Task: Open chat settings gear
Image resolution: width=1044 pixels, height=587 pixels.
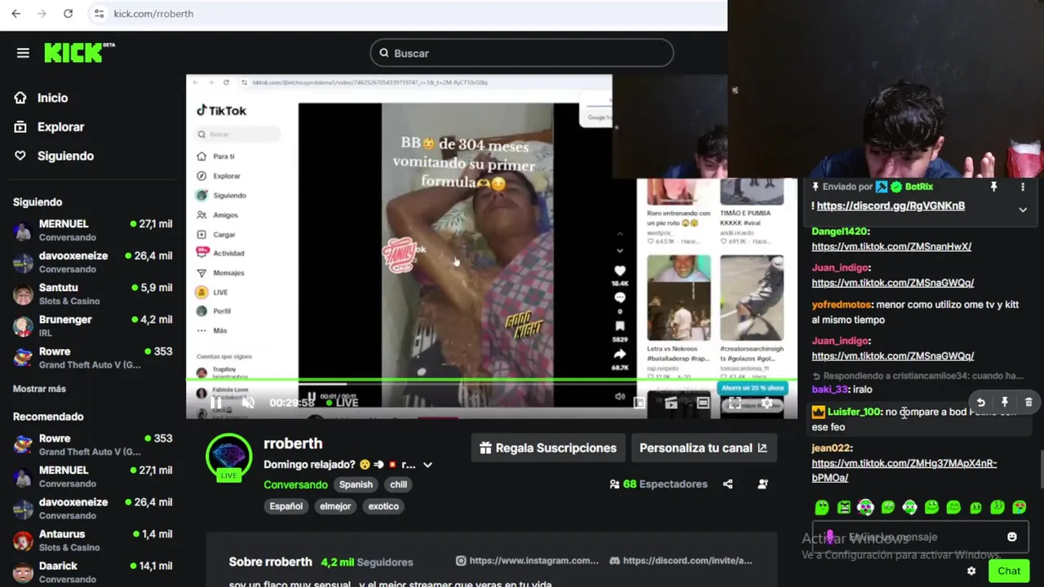Action: (971, 571)
